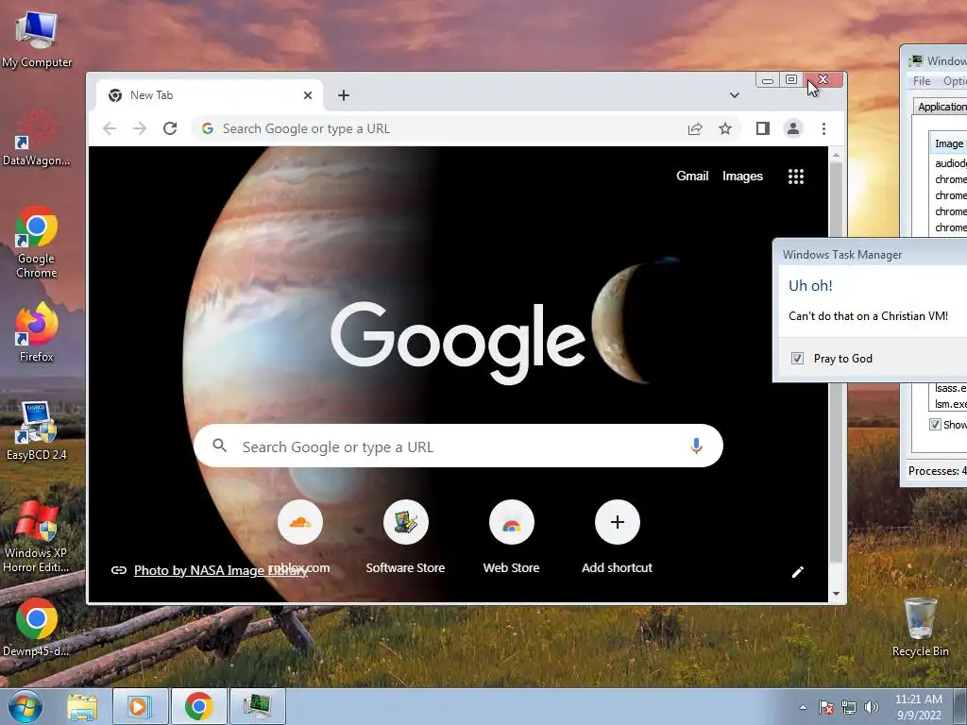This screenshot has height=725, width=967.
Task: Open the volume speaker tray icon
Action: click(871, 707)
